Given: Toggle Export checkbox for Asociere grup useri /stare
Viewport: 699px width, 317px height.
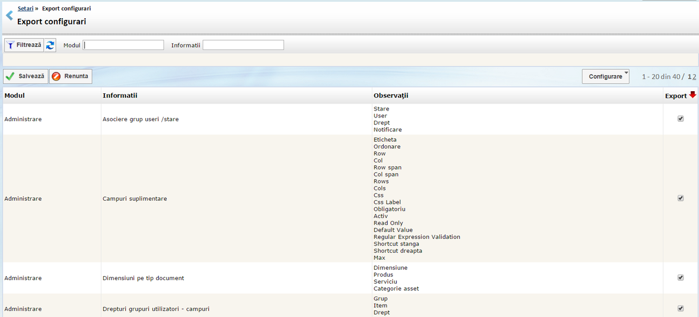Looking at the screenshot, I should (x=680, y=119).
